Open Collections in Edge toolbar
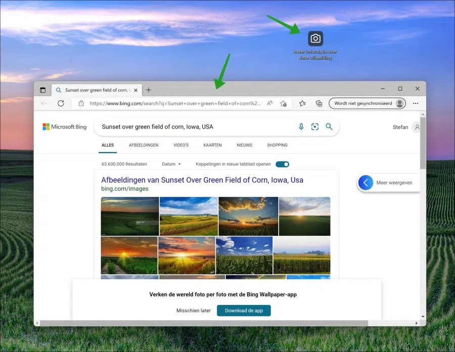The width and height of the screenshot is (455, 352). (319, 103)
